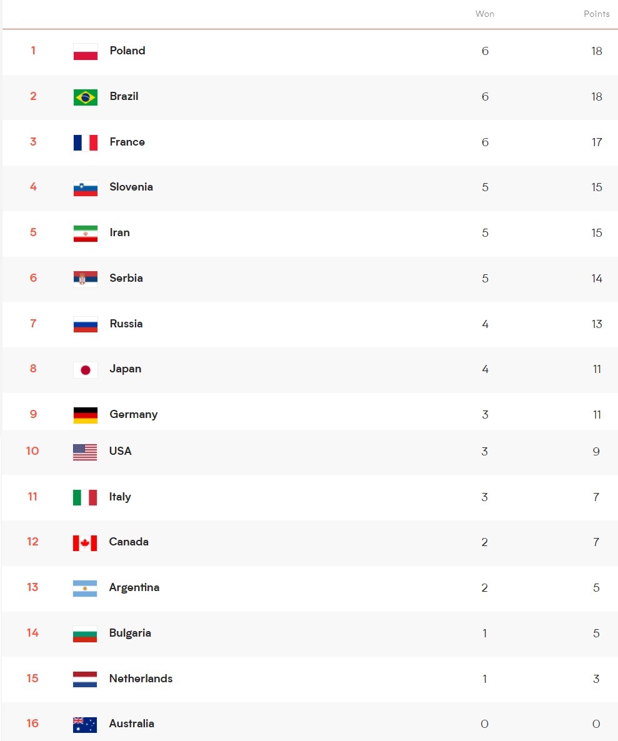
Task: Open the Russia team link
Action: coord(126,324)
